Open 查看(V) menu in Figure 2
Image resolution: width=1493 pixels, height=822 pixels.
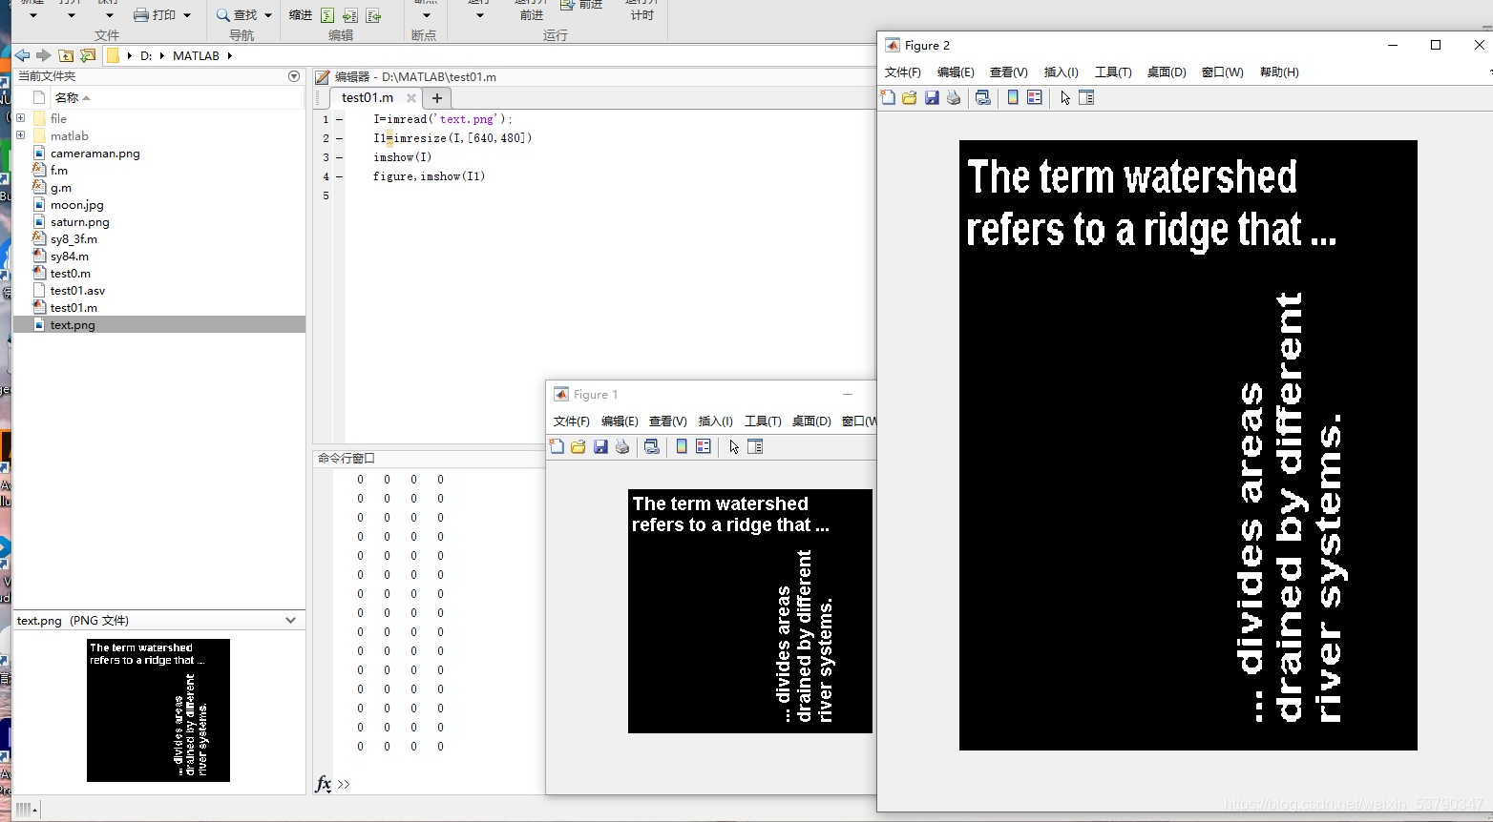click(1009, 72)
